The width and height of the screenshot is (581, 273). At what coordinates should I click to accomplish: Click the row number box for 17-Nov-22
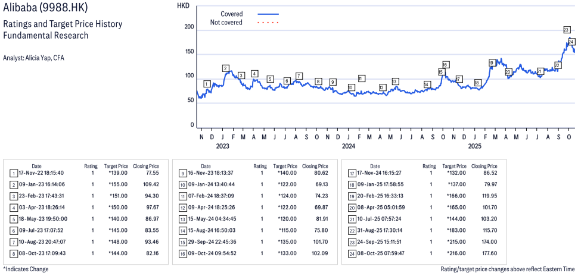(x=13, y=173)
